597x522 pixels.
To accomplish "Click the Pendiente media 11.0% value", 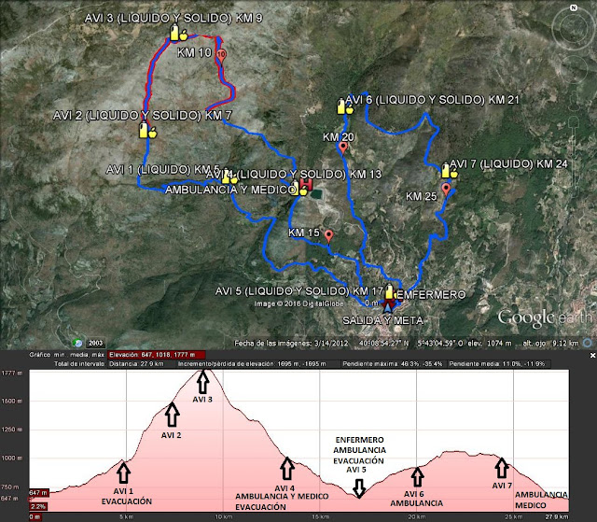I will click(497, 364).
